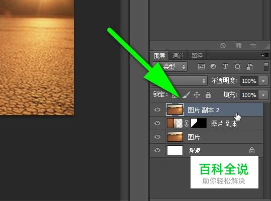Switch to the 通道 tab
The height and width of the screenshot is (201, 271).
[178, 56]
